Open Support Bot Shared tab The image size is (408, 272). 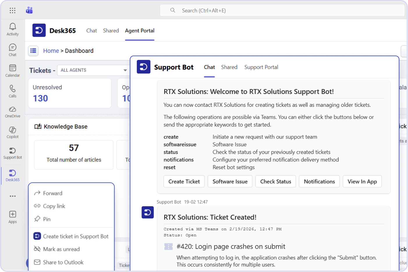(229, 67)
